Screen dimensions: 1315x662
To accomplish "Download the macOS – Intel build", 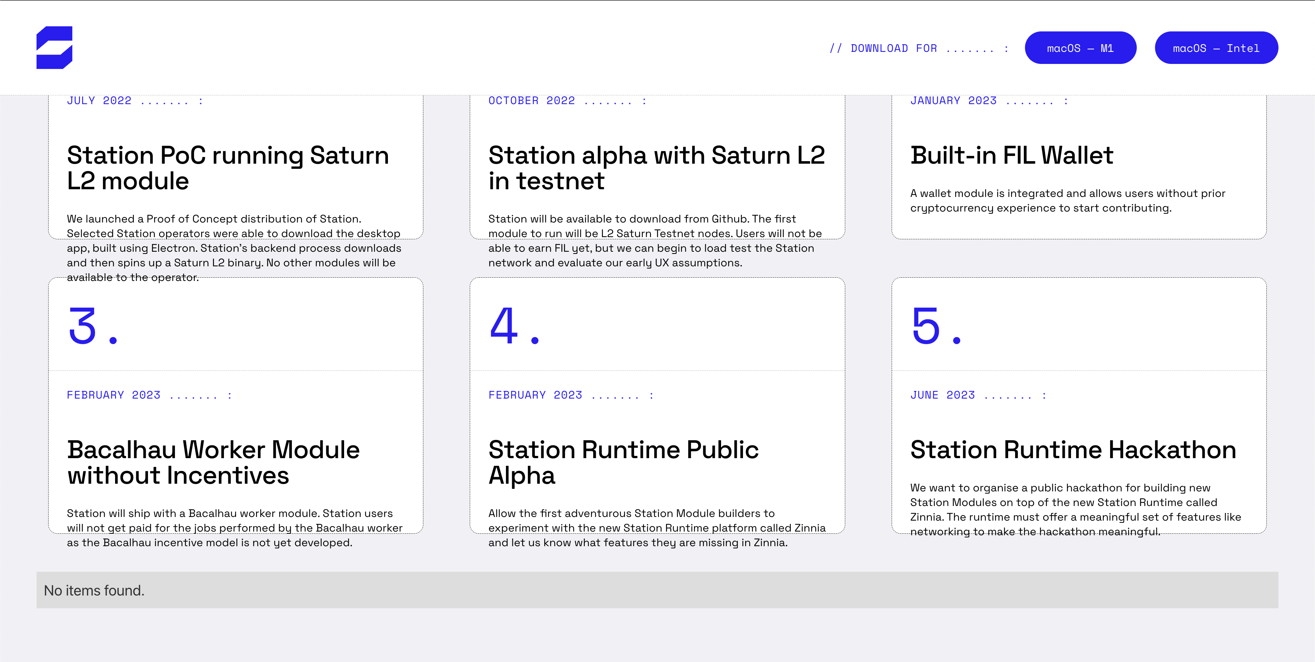I will point(1216,48).
